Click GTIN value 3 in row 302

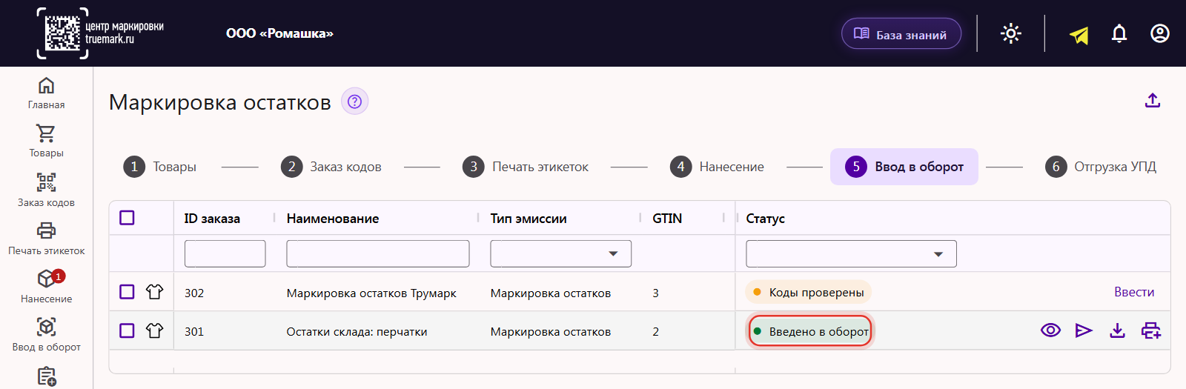tap(655, 293)
